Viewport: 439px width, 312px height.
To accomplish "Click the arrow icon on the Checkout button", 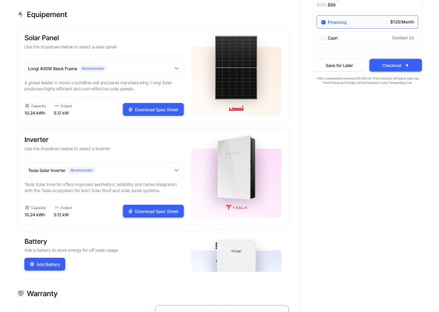I will coord(407,65).
